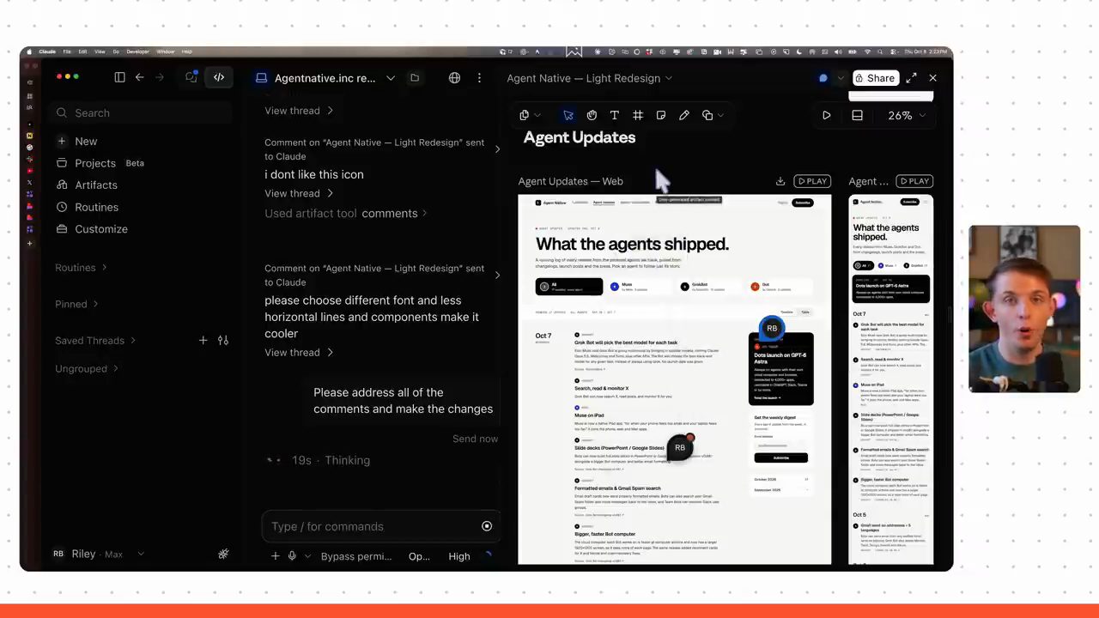Click the Share button

(876, 78)
